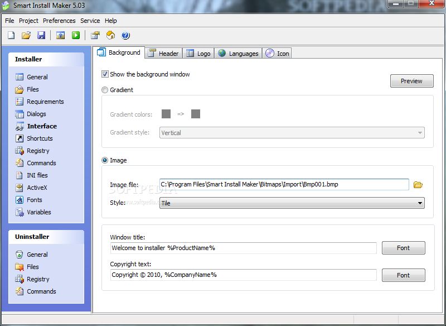This screenshot has height=326, width=446.
Task: Click the Save project floppy icon
Action: (41, 35)
